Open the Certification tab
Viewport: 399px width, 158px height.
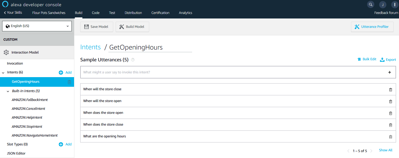point(160,13)
